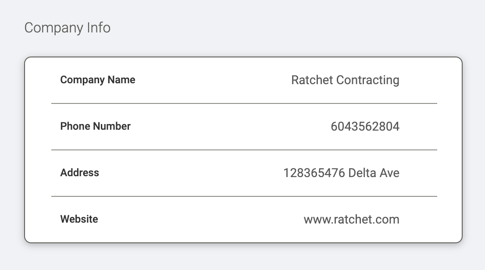The image size is (485, 270).
Task: Click the word Company in the page heading
Action: click(54, 28)
